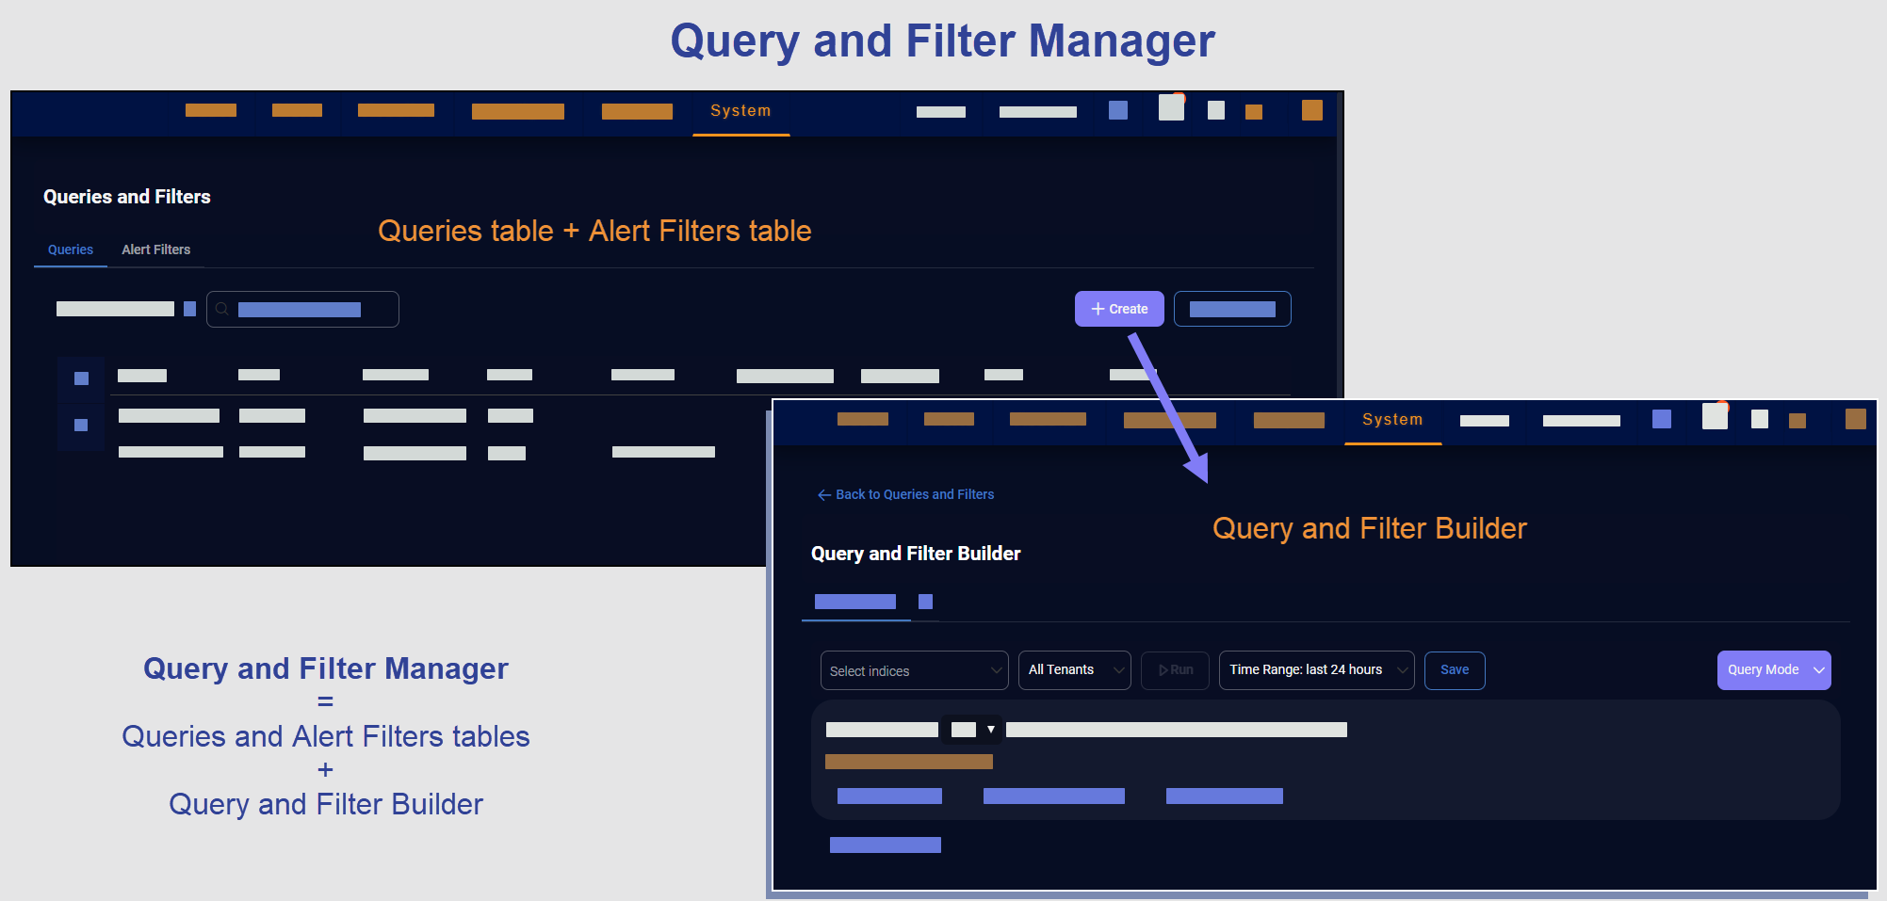Click the notification icon with orange badge in top navbar
The height and width of the screenshot is (901, 1887).
1170,107
